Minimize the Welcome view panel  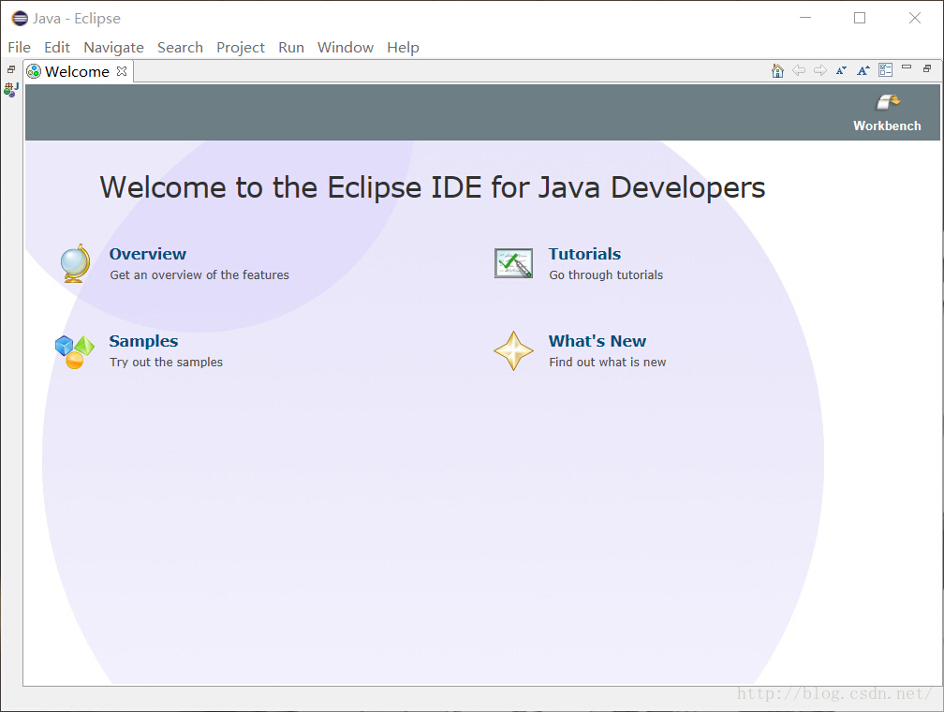[907, 67]
